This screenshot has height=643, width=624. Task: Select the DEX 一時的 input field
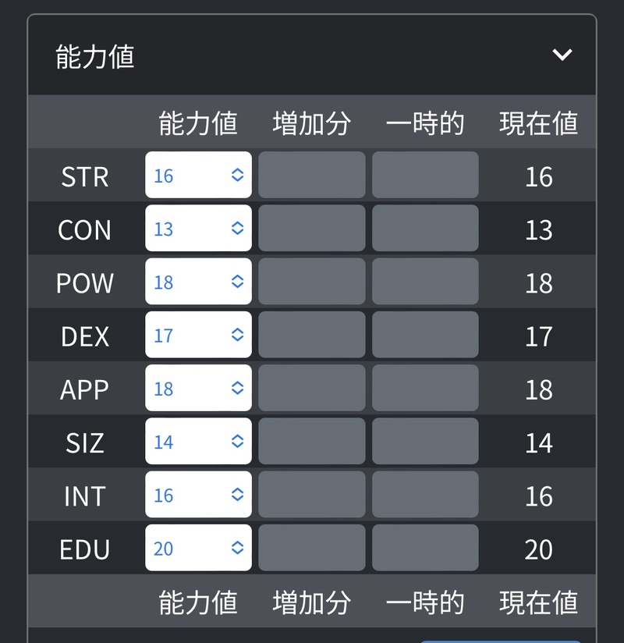coord(425,335)
